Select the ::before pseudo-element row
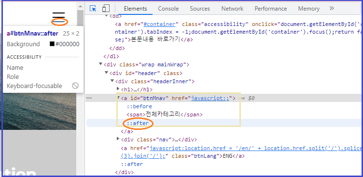The width and height of the screenshot is (363, 177). (139, 106)
